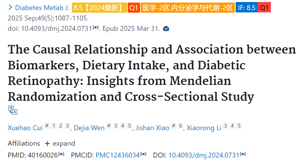Click the chevron arrow before Diabetes Metab J.
This screenshot has width=303, height=165.
tap(10, 7)
